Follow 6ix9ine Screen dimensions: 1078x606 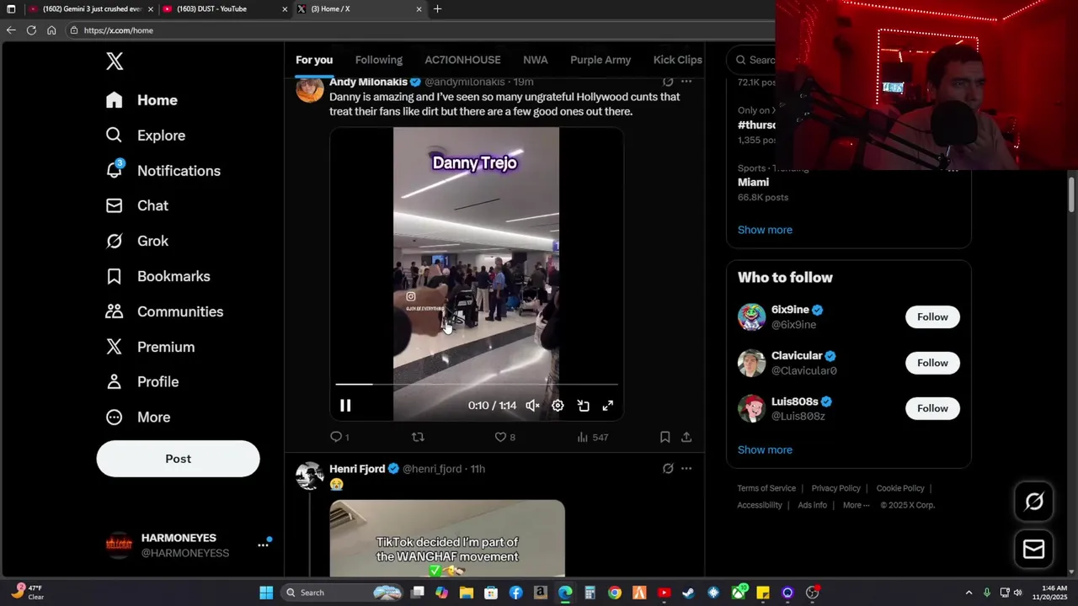coord(932,317)
